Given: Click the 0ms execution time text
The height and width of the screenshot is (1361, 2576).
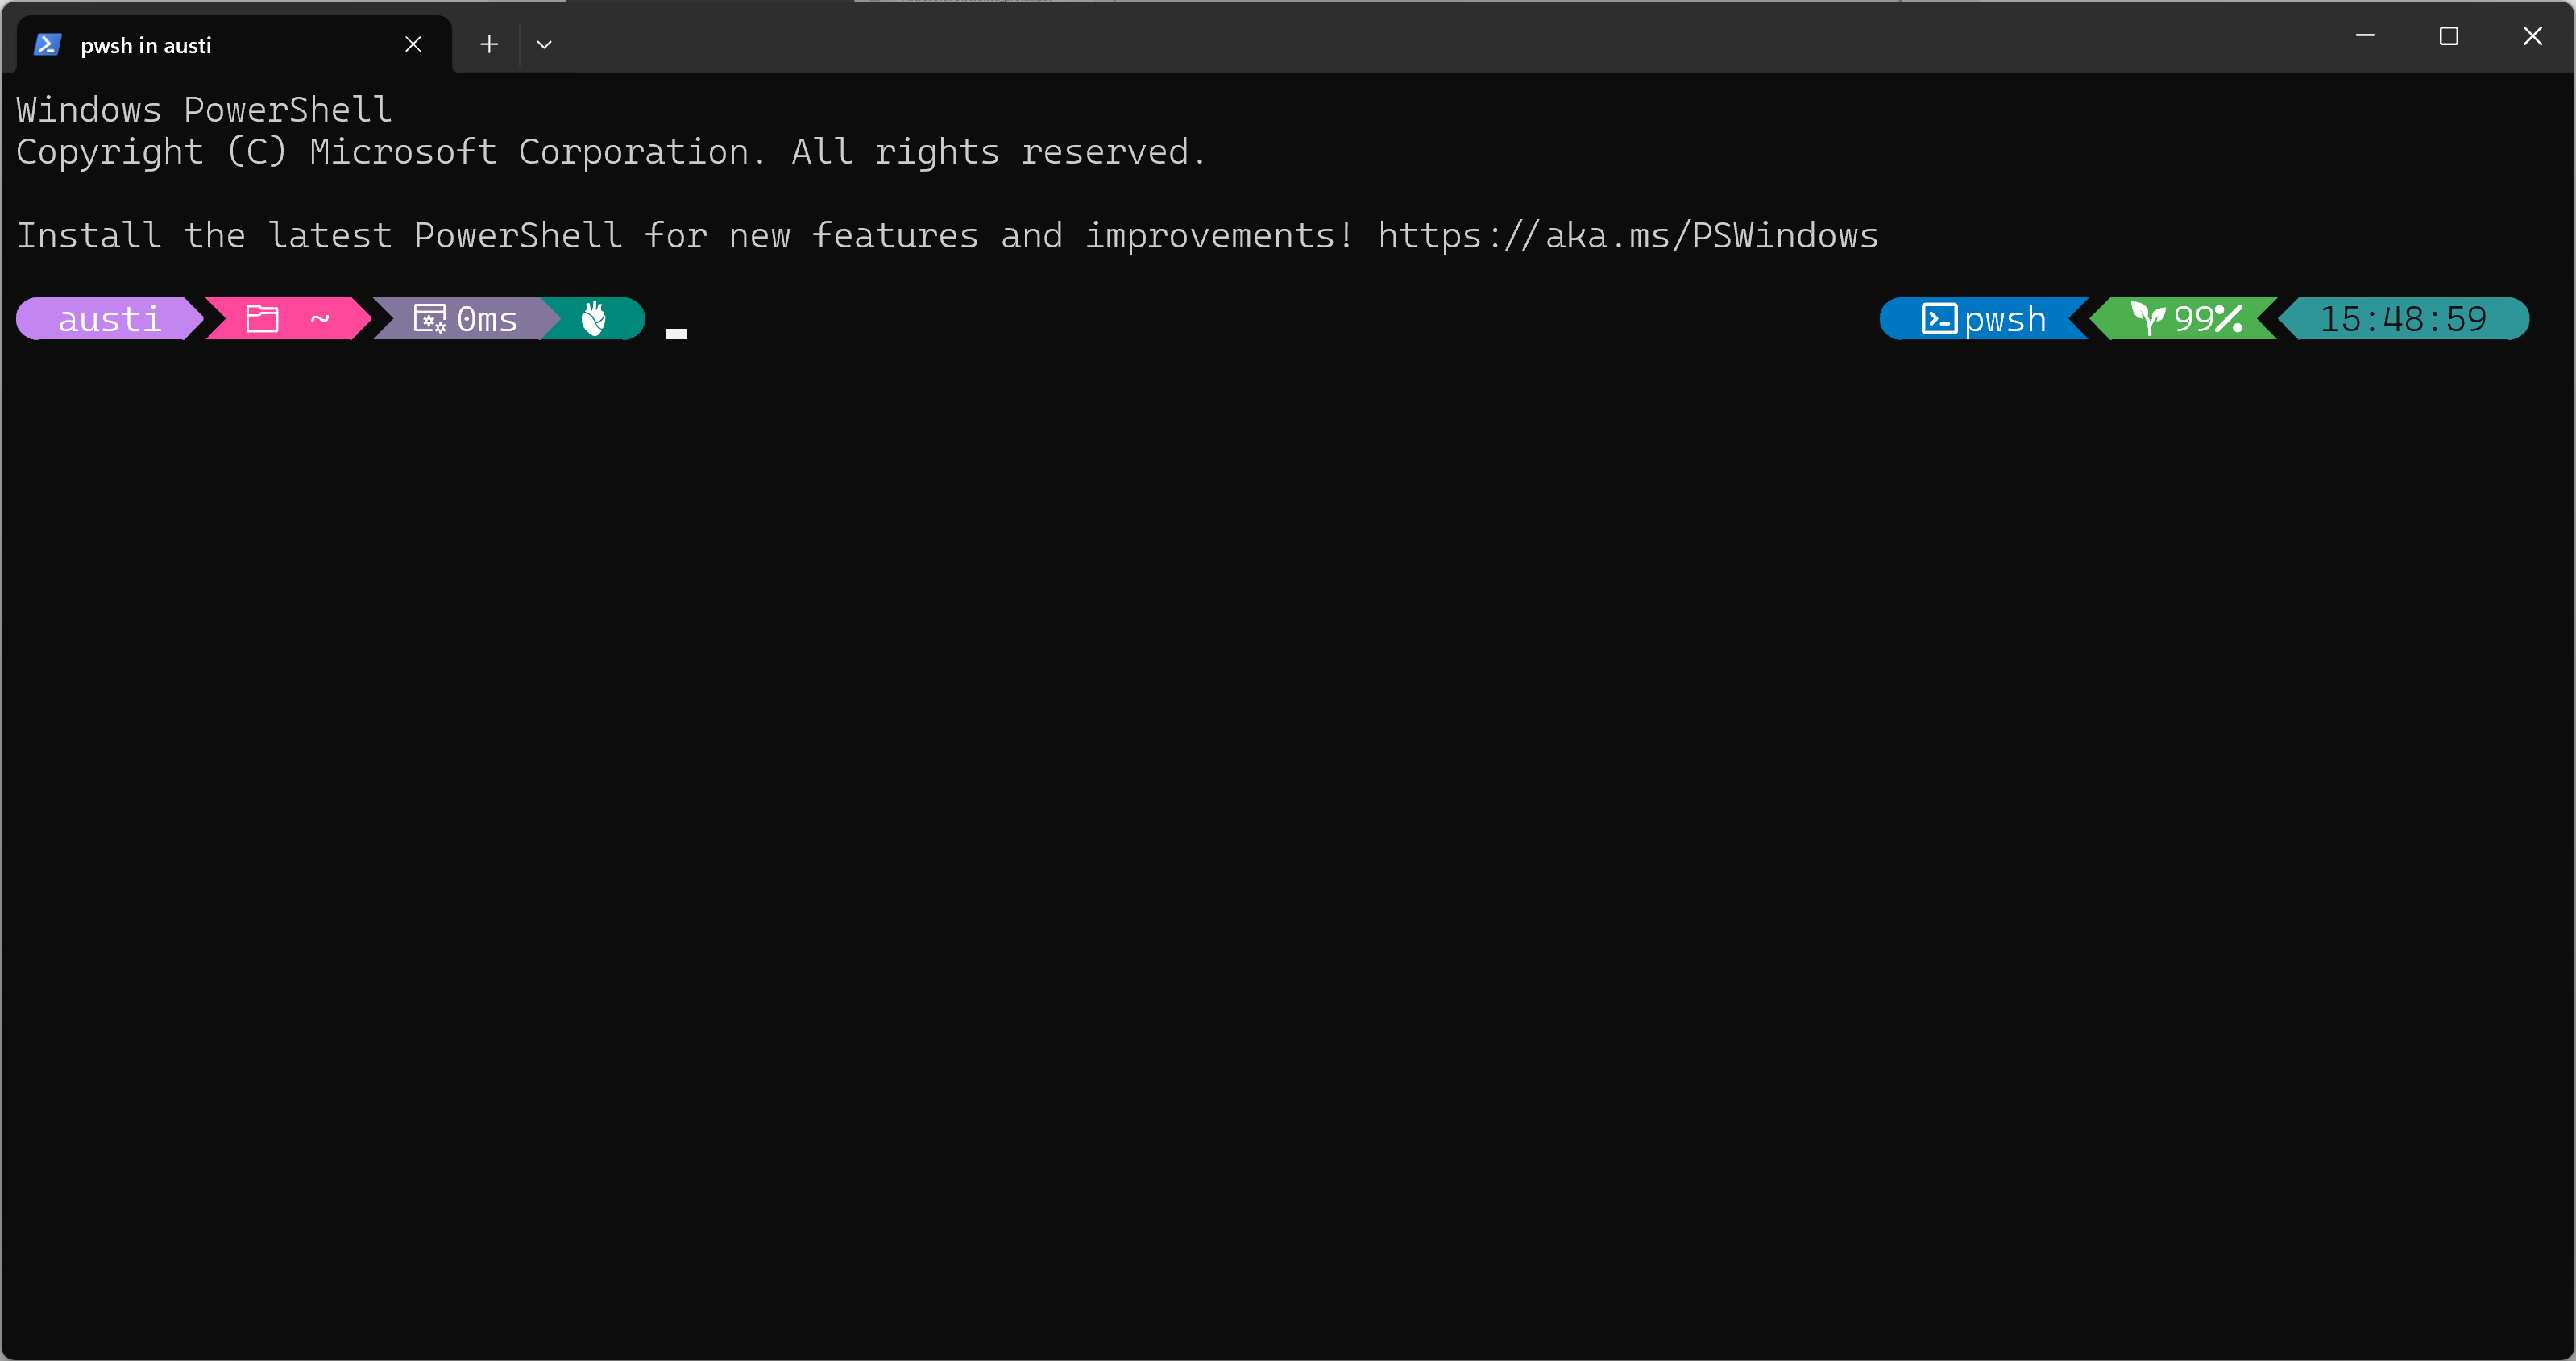Looking at the screenshot, I should (x=487, y=320).
